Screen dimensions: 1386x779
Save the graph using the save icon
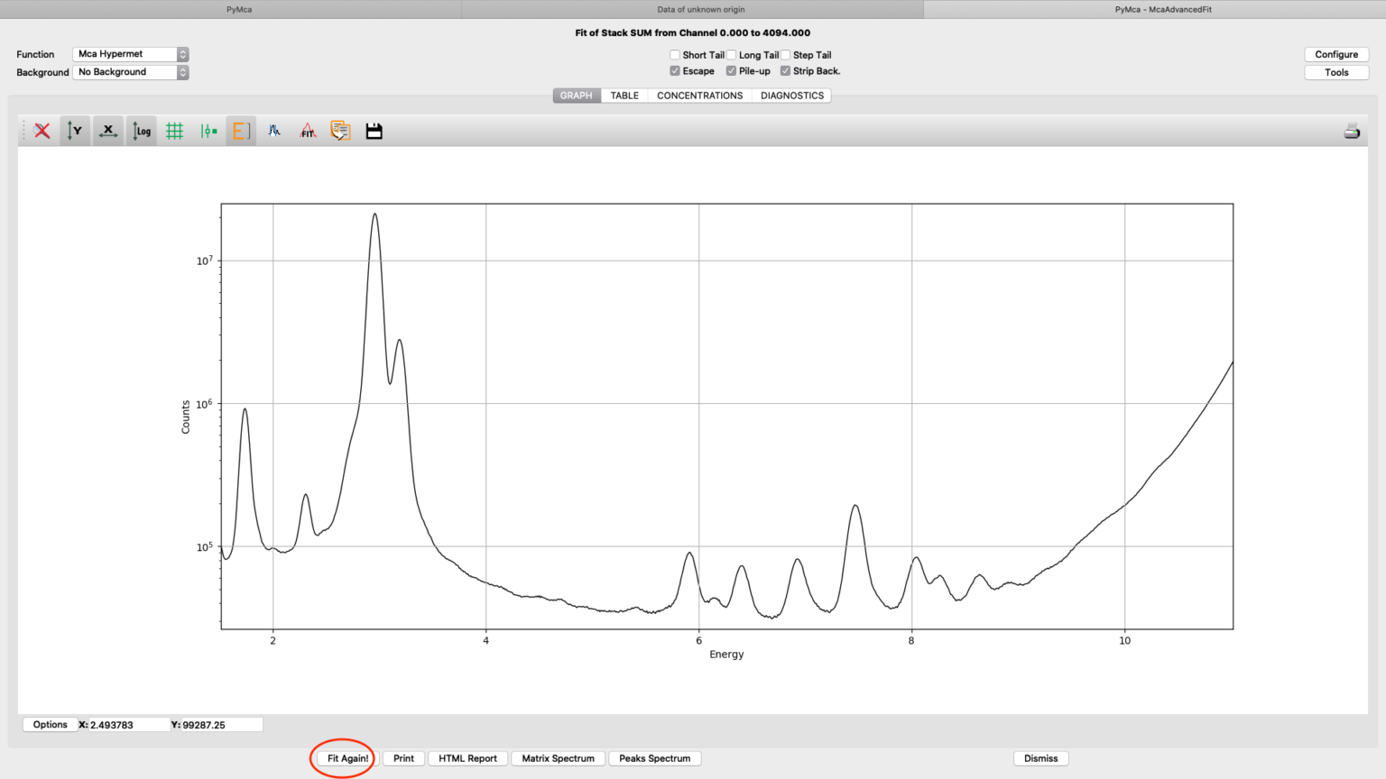click(374, 130)
